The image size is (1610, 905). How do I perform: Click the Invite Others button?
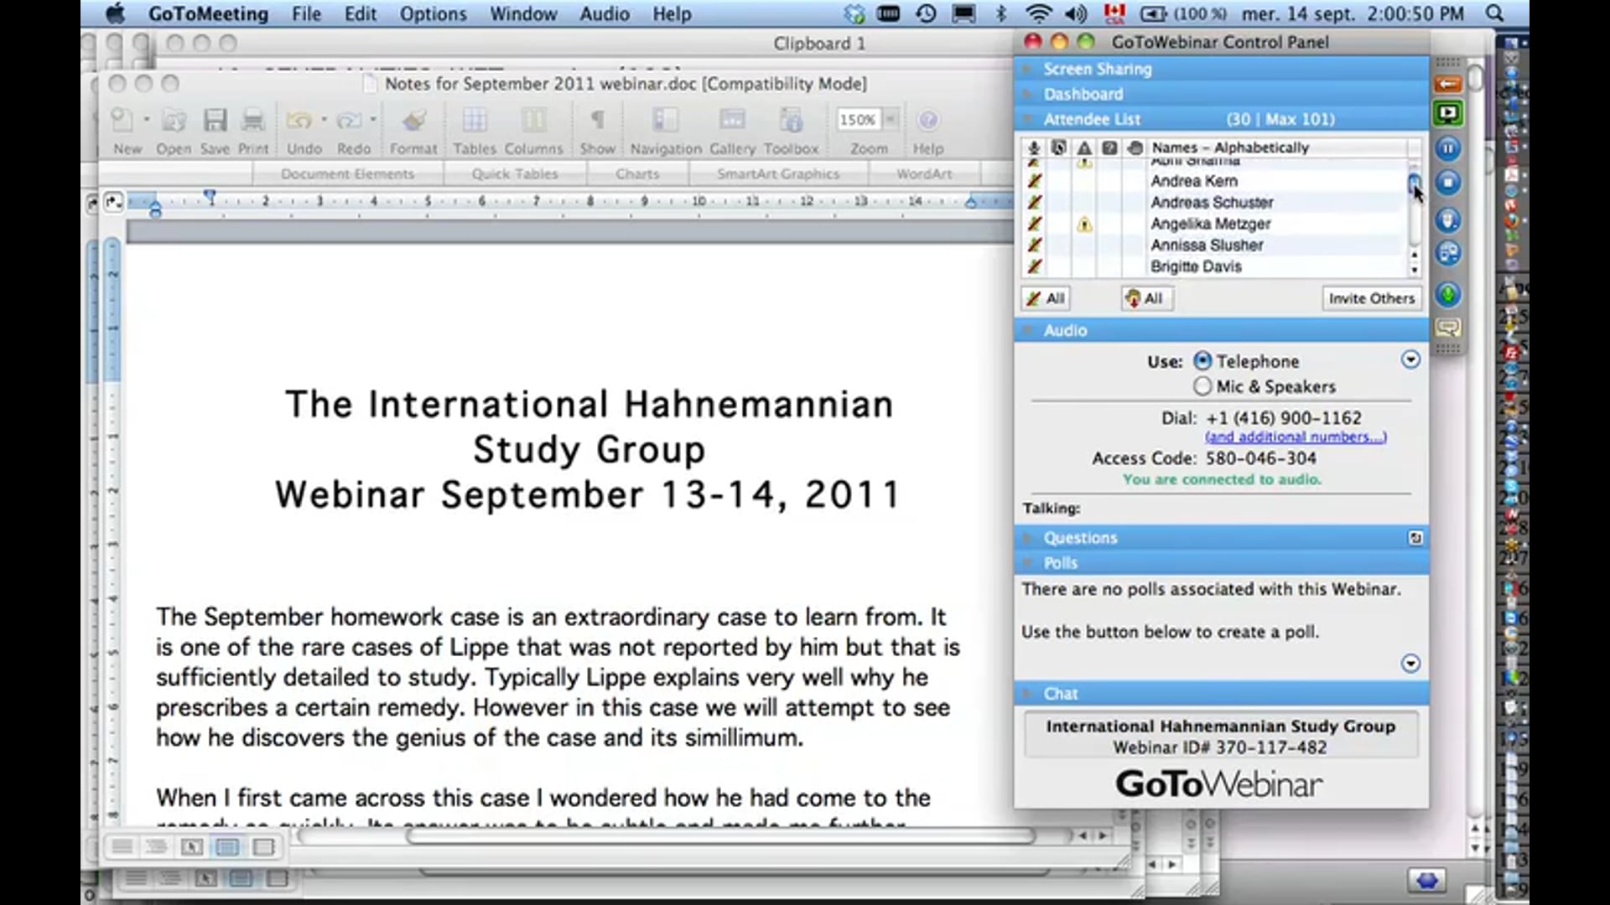(x=1370, y=298)
